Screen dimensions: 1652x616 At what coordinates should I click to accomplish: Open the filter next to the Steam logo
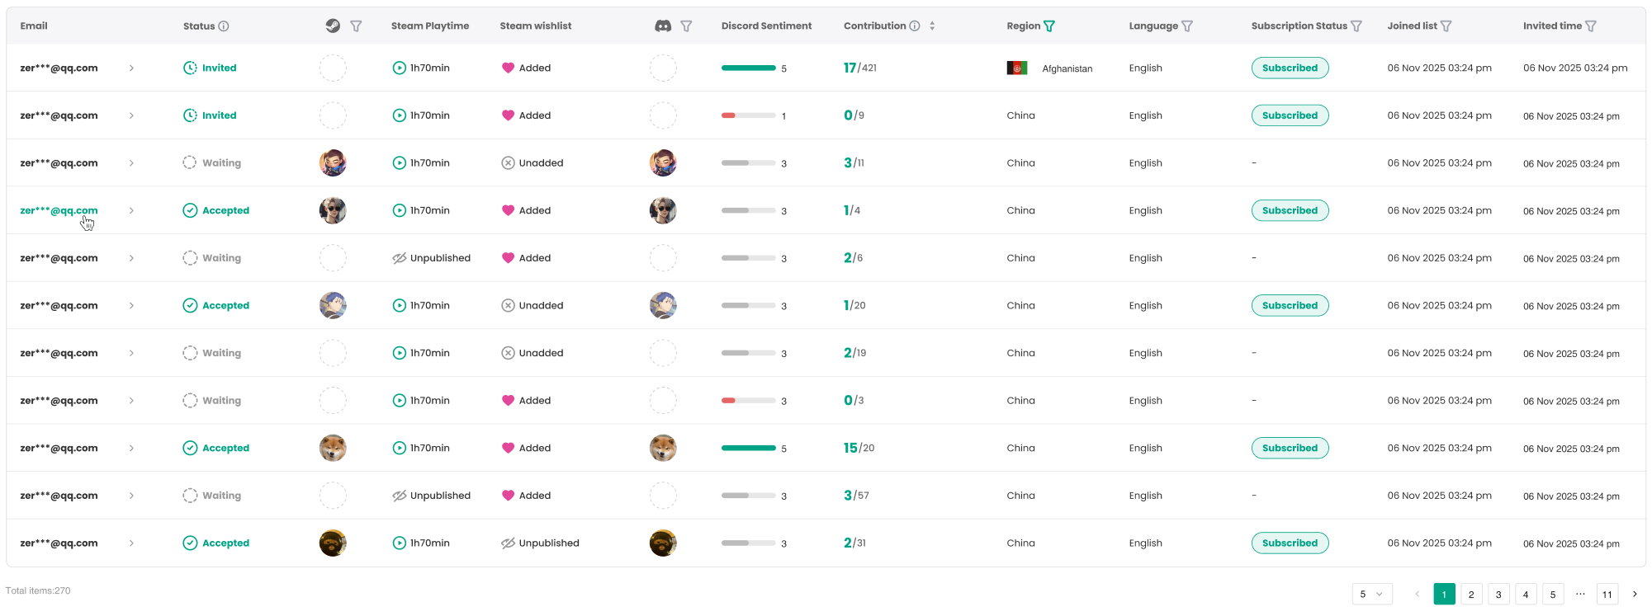356,26
